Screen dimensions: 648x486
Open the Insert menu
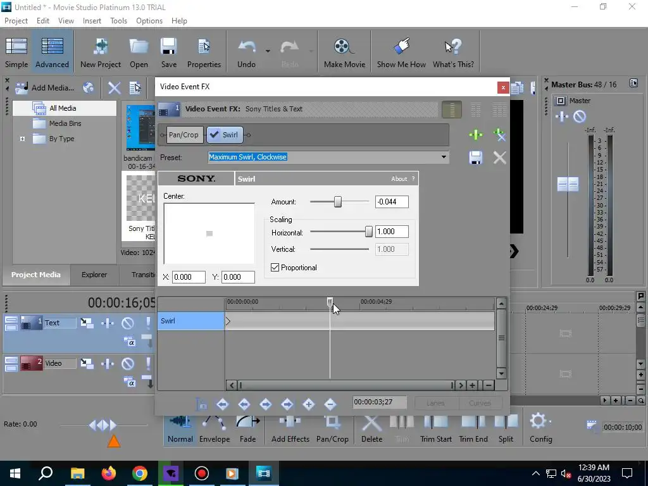(92, 21)
